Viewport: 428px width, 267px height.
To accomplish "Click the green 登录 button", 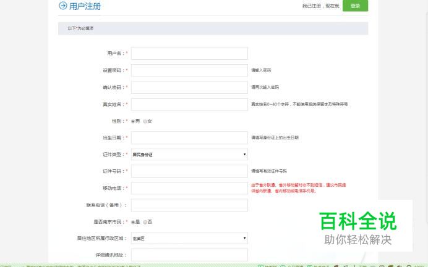I will (355, 6).
